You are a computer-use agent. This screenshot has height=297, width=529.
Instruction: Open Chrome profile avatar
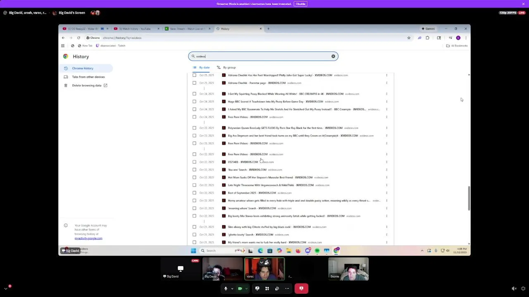pos(458,38)
